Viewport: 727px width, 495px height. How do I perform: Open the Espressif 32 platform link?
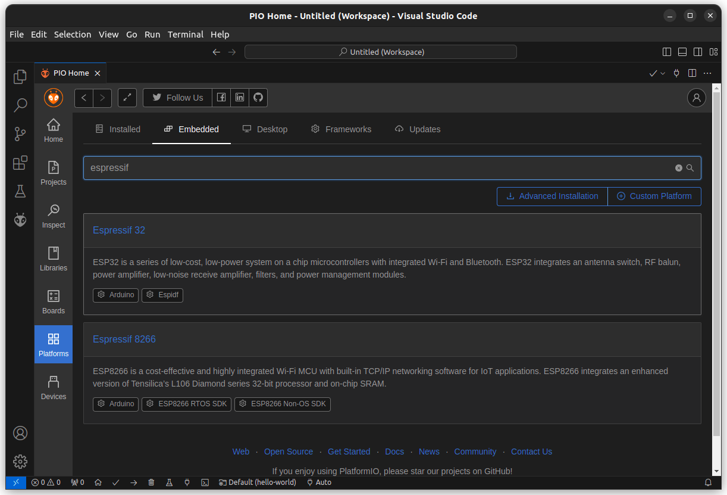(119, 230)
